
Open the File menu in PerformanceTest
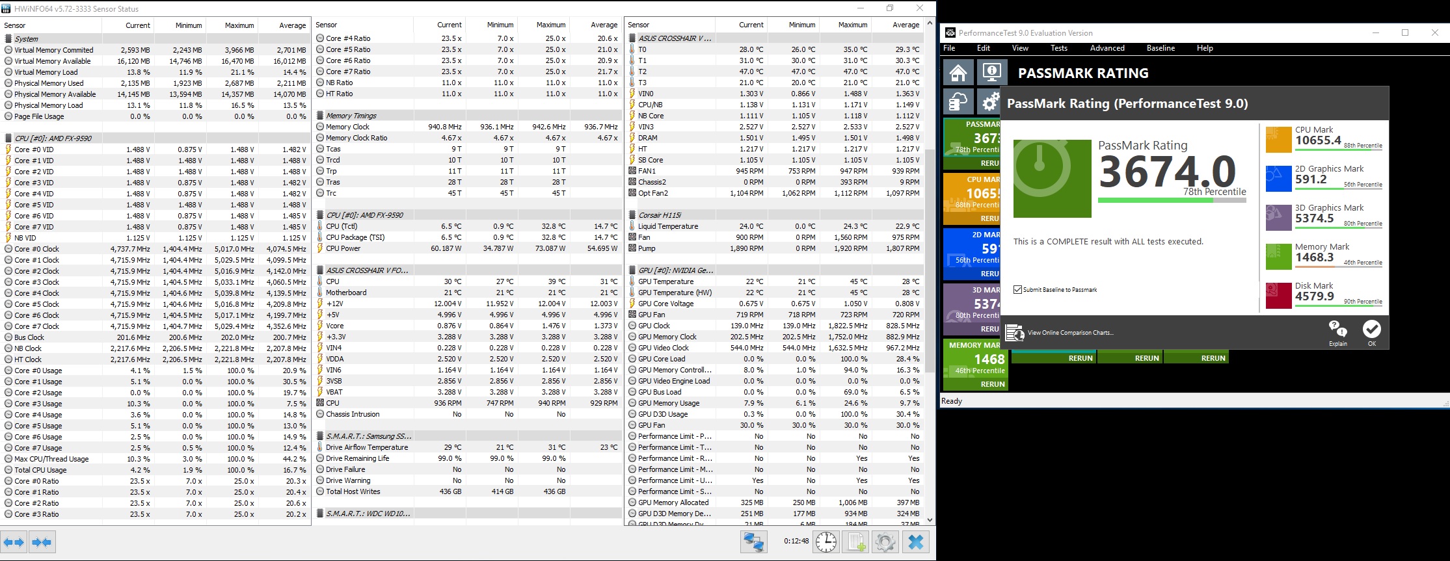(949, 48)
